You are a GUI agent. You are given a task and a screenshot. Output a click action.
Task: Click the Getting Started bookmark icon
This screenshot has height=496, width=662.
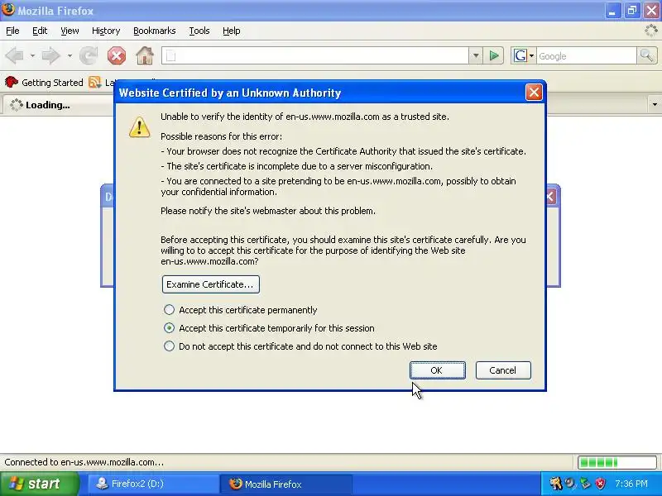tap(12, 82)
